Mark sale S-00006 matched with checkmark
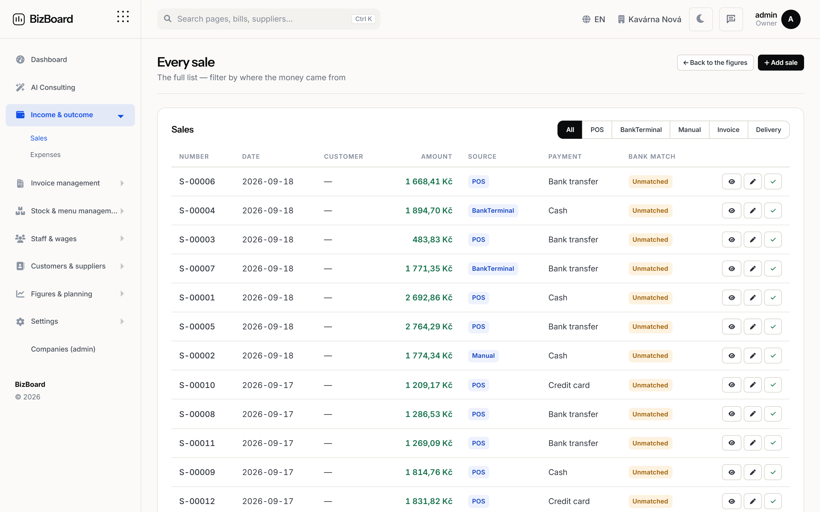The height and width of the screenshot is (512, 820). (773, 181)
